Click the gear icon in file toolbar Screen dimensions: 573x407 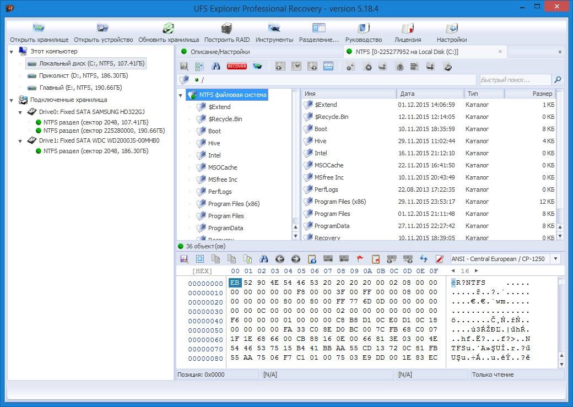pyautogui.click(x=368, y=67)
